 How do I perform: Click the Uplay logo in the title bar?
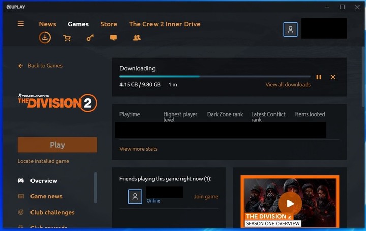point(16,7)
